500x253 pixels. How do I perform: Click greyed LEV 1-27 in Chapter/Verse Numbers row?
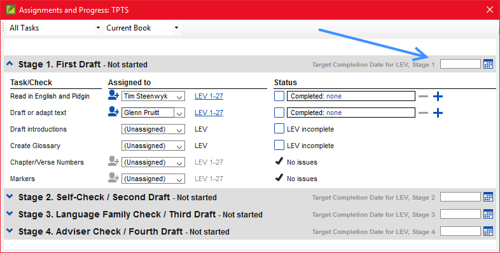pyautogui.click(x=209, y=162)
